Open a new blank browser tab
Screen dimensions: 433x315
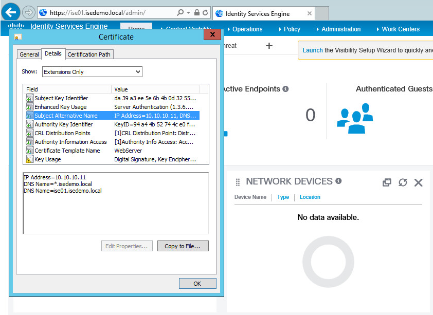pyautogui.click(x=322, y=13)
